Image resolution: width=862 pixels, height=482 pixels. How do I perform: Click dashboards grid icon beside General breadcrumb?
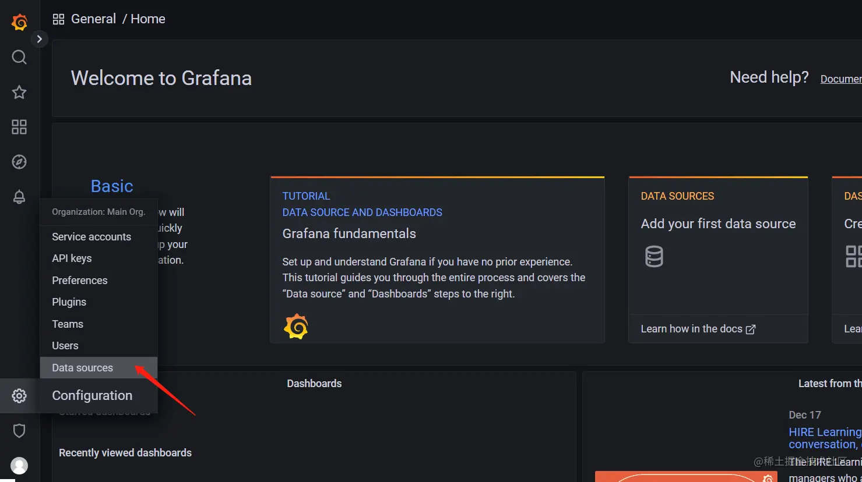click(x=58, y=19)
